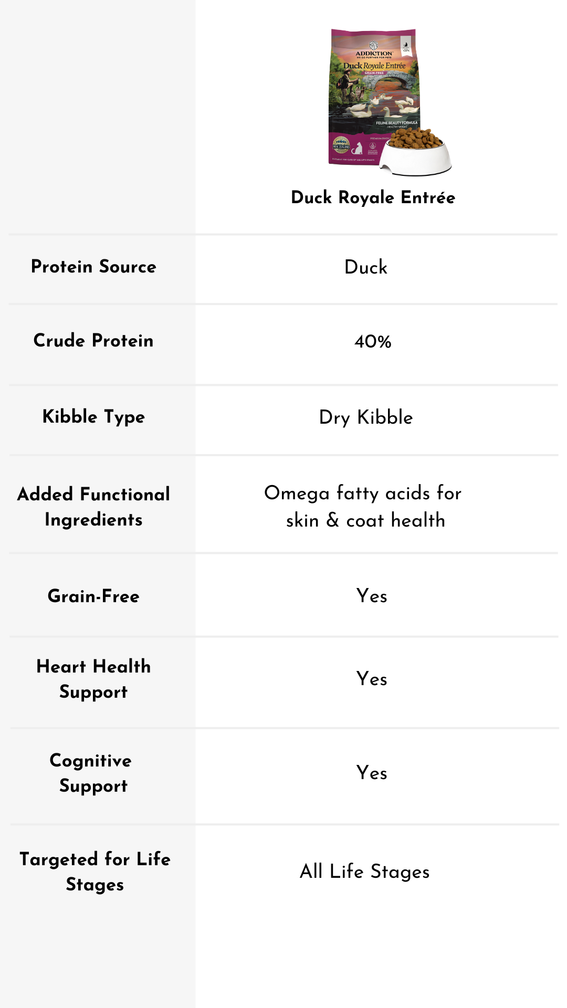The width and height of the screenshot is (567, 1008).
Task: Click the Yes value for Grain-Free
Action: (x=372, y=596)
